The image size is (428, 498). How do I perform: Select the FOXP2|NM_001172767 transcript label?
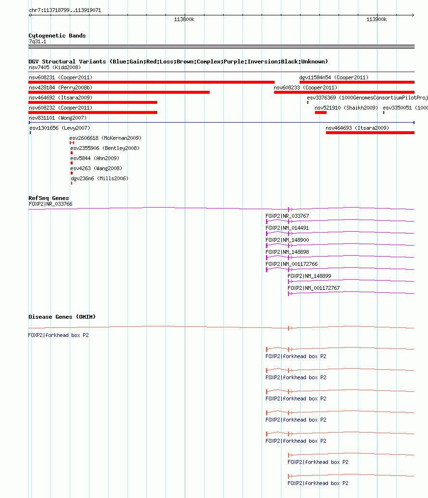314,288
